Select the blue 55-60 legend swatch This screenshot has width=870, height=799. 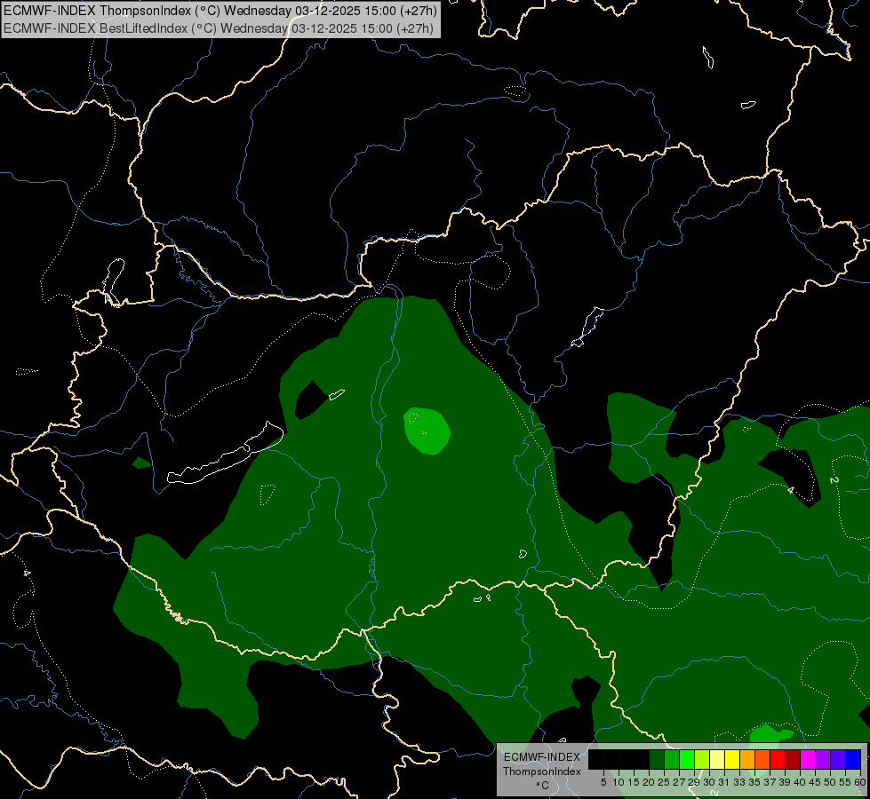click(x=853, y=759)
